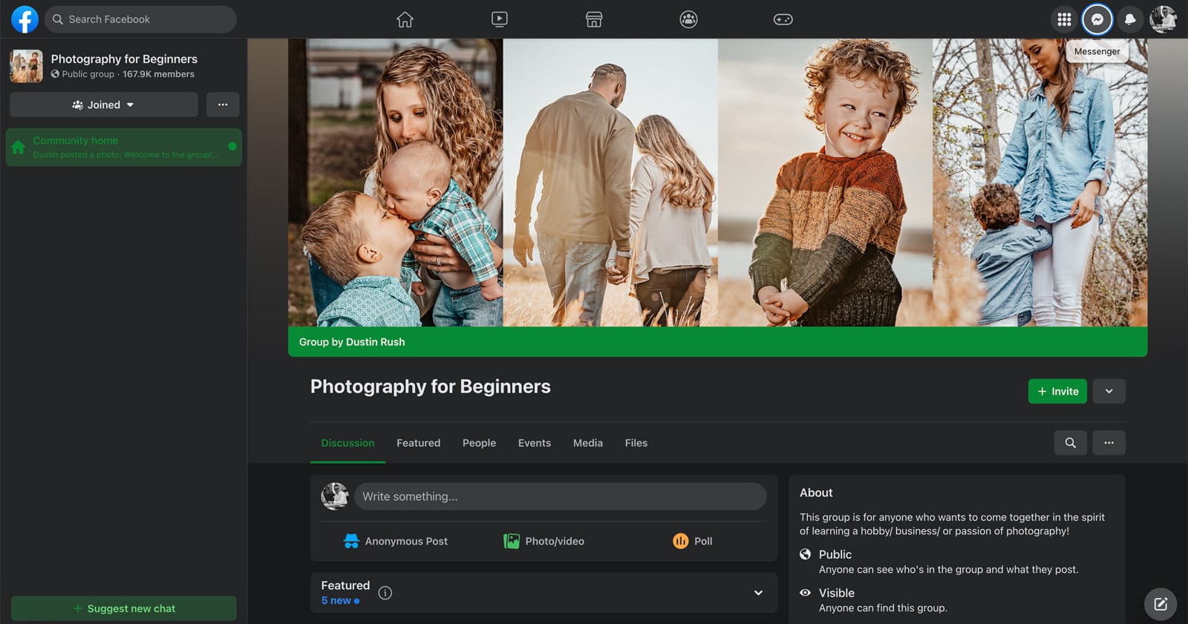Click the Public globe icon in About
Screen dimensions: 1188x624
tap(805, 554)
